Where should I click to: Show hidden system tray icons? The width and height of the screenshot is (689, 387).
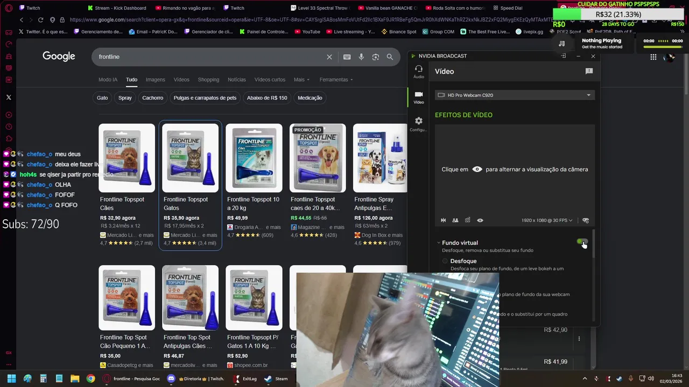click(x=585, y=378)
